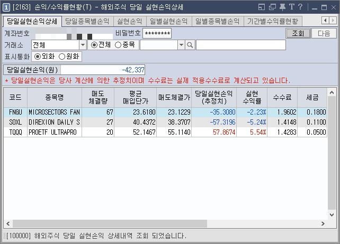Open the 거래소 전체 dropdown
Image resolution: width=340 pixels, height=244 pixels.
[x=83, y=45]
